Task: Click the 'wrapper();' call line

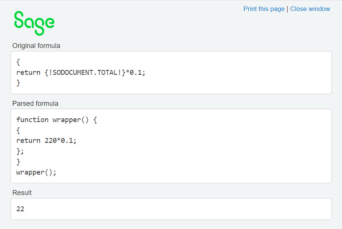Action: click(x=36, y=172)
